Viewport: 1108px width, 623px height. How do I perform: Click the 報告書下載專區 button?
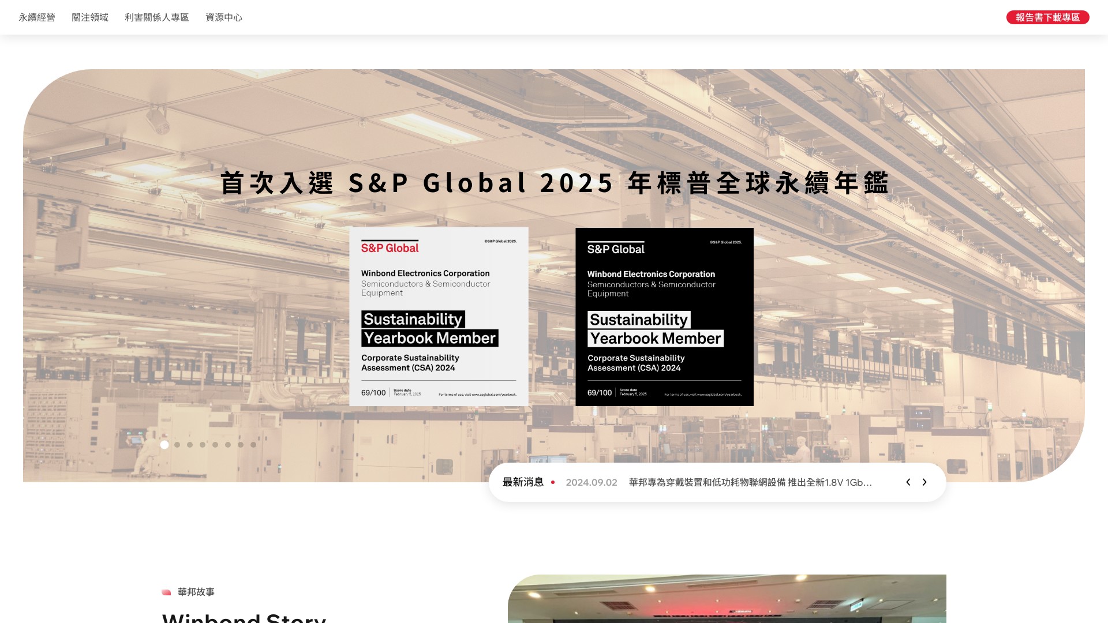[1047, 17]
